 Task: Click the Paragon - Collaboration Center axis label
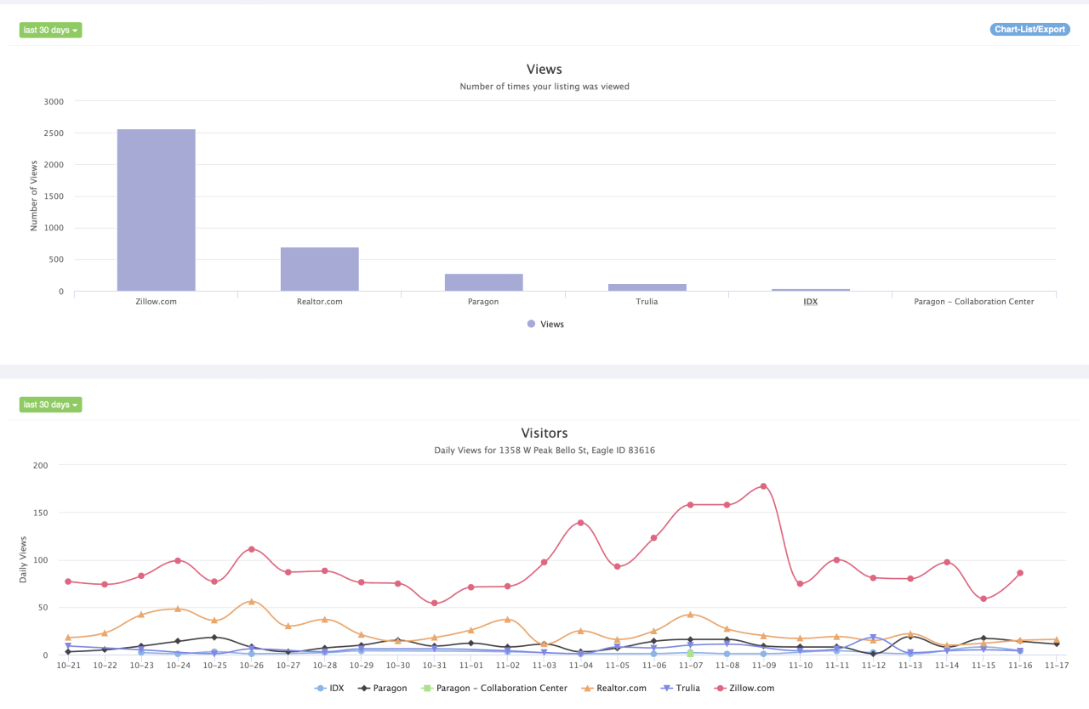tap(974, 302)
